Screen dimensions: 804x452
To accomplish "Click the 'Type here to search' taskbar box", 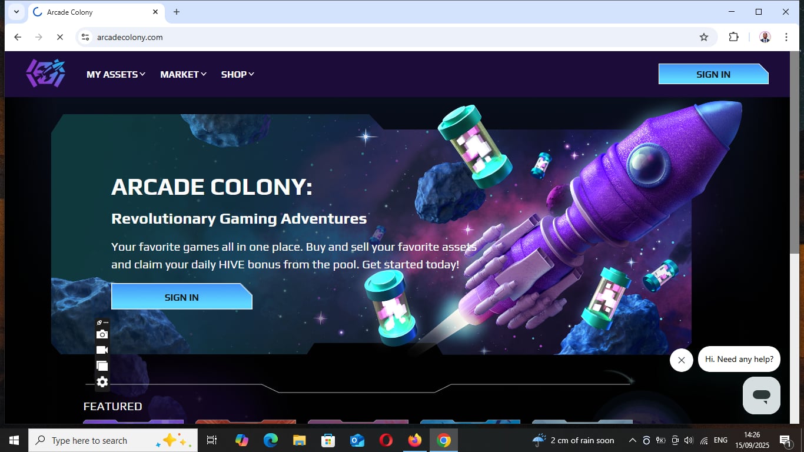I will [x=113, y=440].
